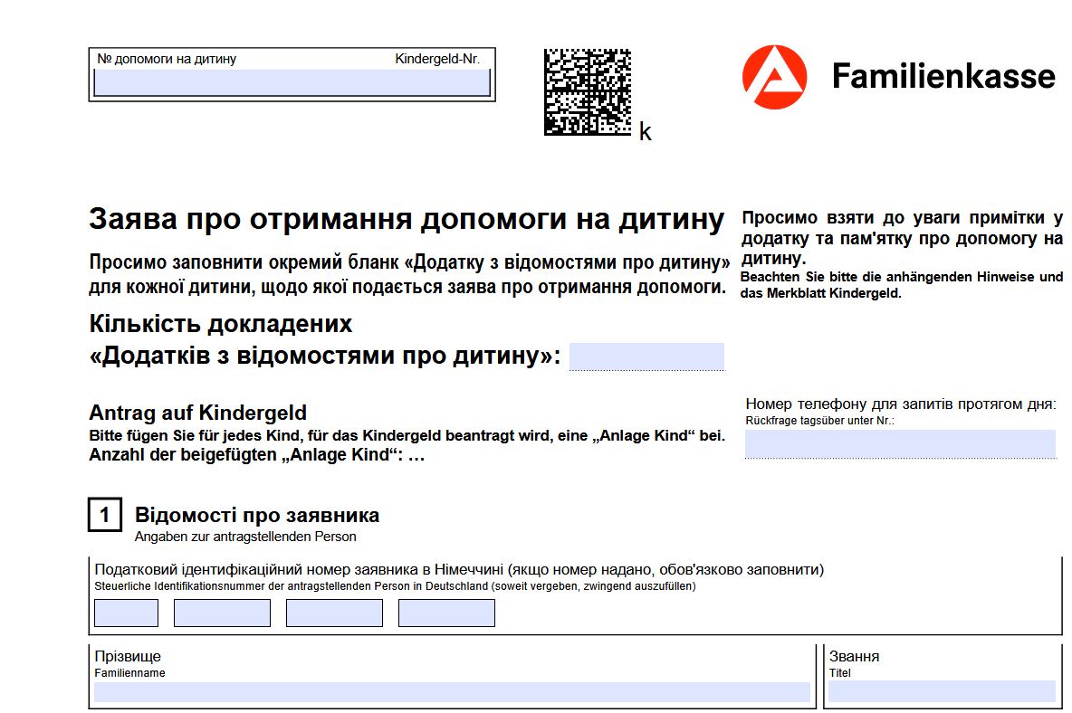Click the data matrix barcode
The image size is (1072, 713).
587,92
